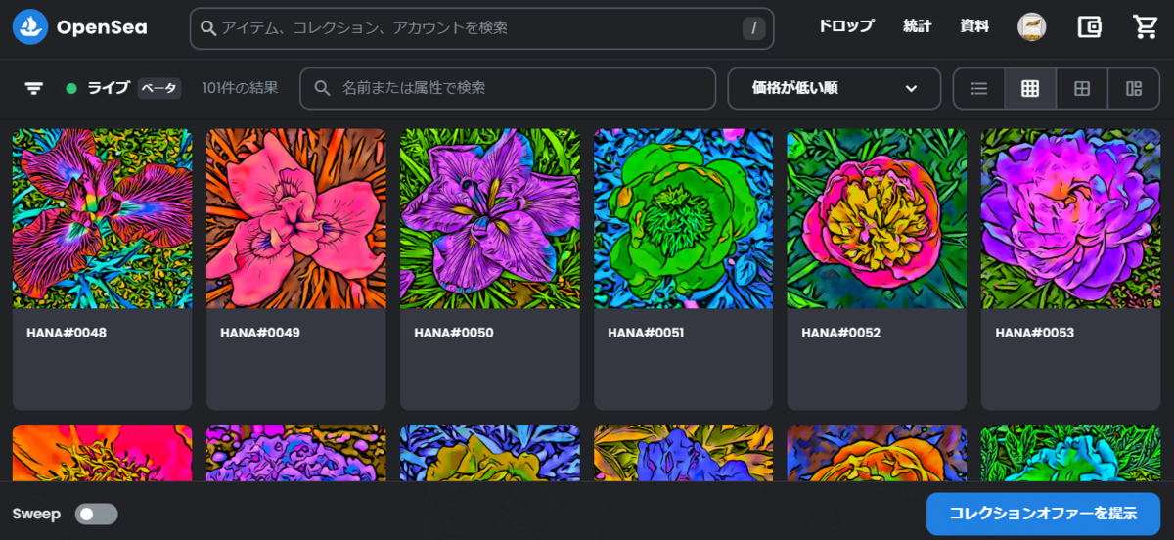Toggle the Sweep switch
Viewport: 1174px width, 540px height.
click(x=97, y=514)
